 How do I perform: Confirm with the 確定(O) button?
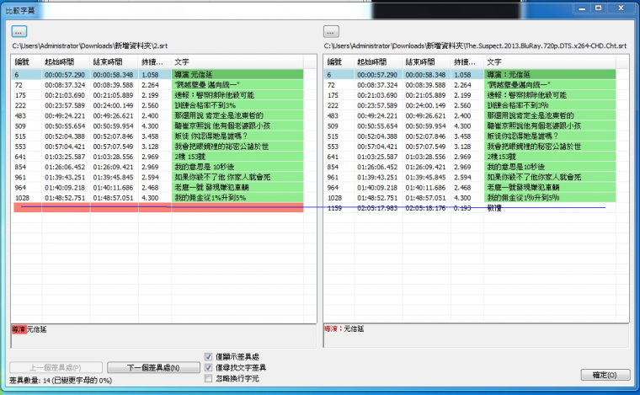605,375
